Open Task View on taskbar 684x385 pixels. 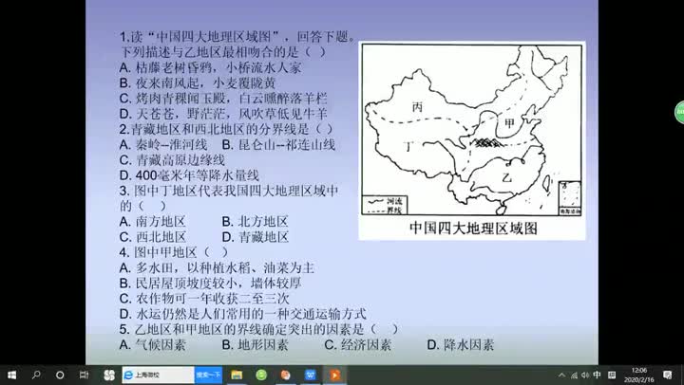85,375
